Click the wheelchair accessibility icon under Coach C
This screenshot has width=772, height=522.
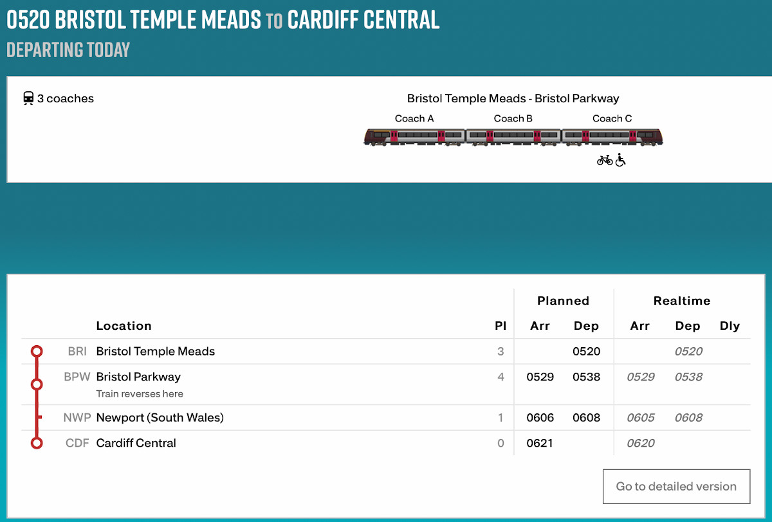(x=621, y=160)
